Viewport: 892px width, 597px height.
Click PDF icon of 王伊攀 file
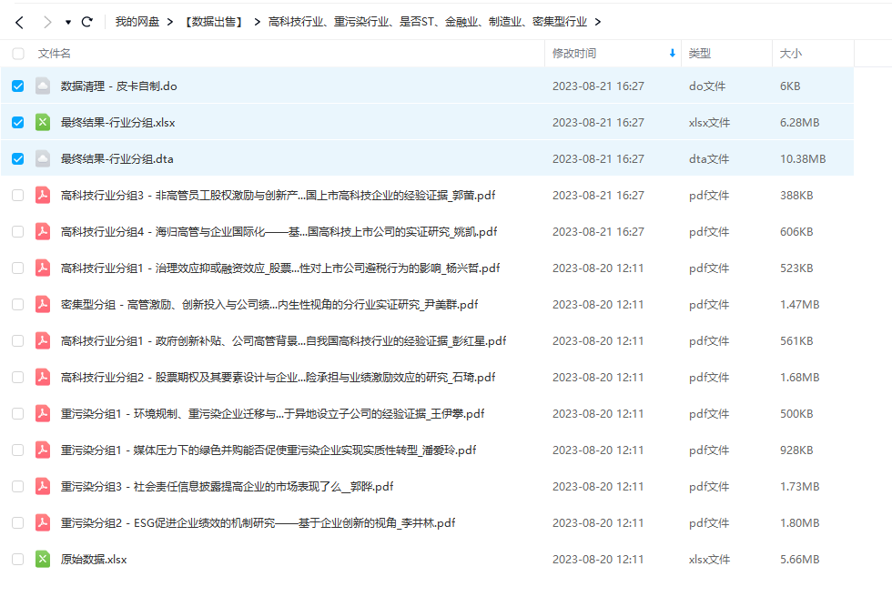click(43, 413)
